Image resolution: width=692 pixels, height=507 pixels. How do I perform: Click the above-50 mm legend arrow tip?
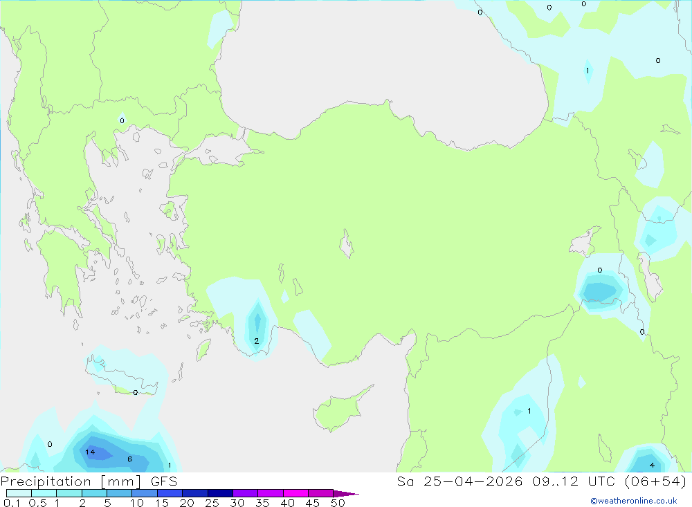click(347, 493)
